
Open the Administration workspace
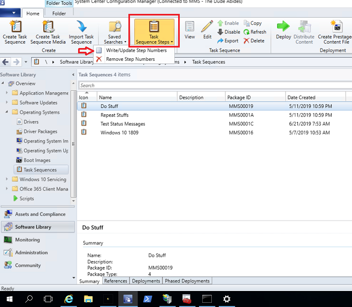click(38, 253)
